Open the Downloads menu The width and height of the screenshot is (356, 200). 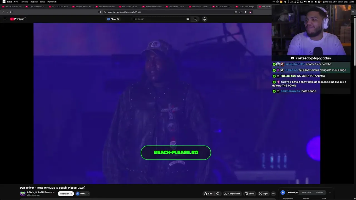tap(52, 2)
